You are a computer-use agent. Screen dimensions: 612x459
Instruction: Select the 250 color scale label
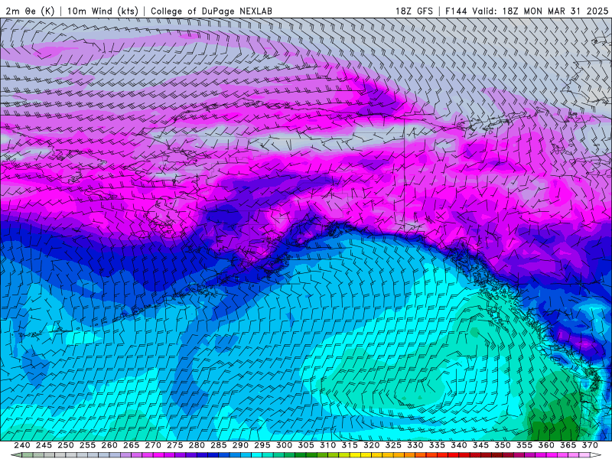pos(66,445)
